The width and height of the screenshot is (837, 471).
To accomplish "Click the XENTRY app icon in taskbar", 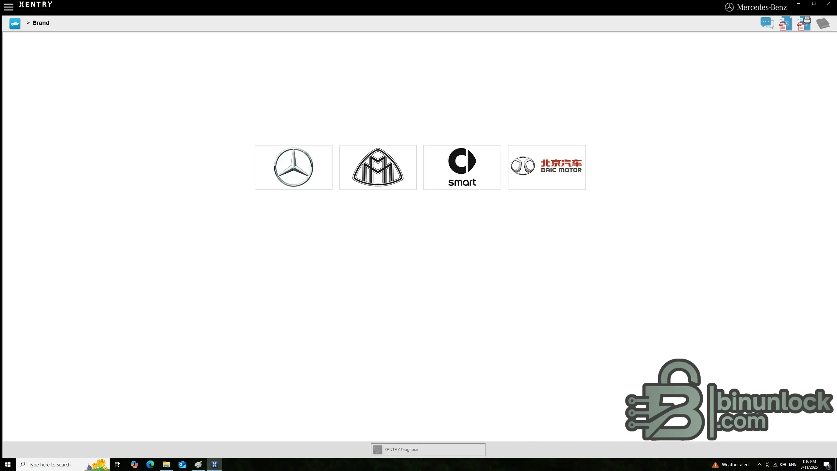I will [x=214, y=464].
